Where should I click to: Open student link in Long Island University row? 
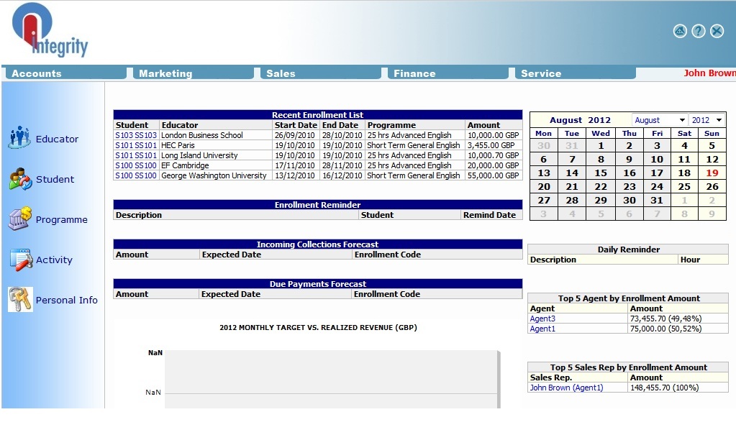[136, 155]
